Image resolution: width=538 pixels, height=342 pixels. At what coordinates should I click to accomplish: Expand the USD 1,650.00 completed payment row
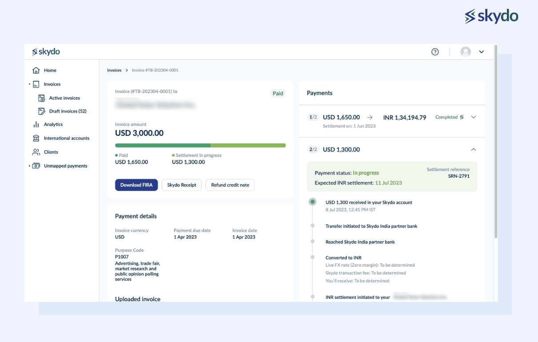click(474, 117)
